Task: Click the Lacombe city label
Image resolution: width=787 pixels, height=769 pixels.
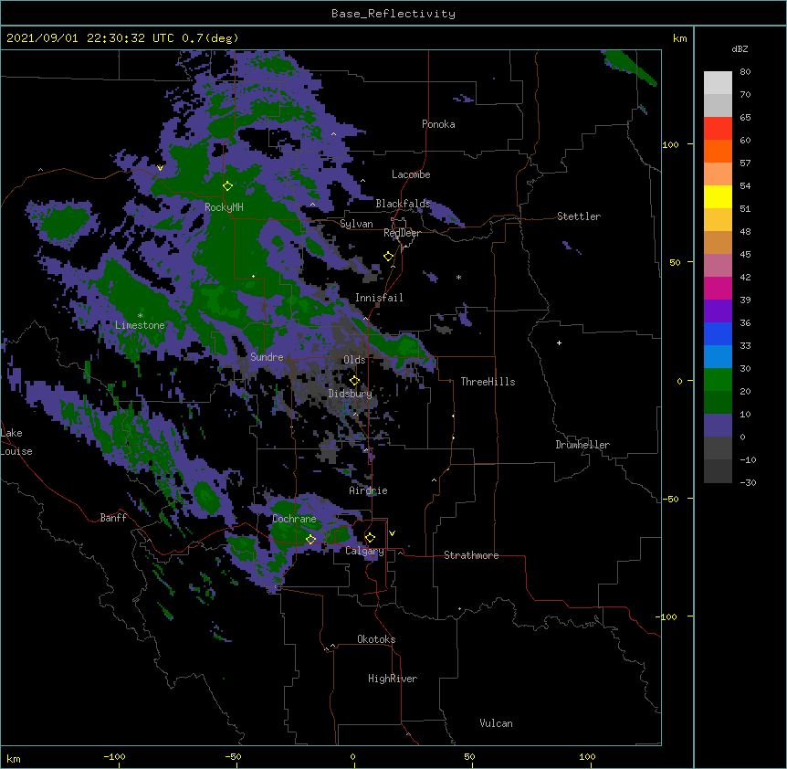Action: [411, 174]
